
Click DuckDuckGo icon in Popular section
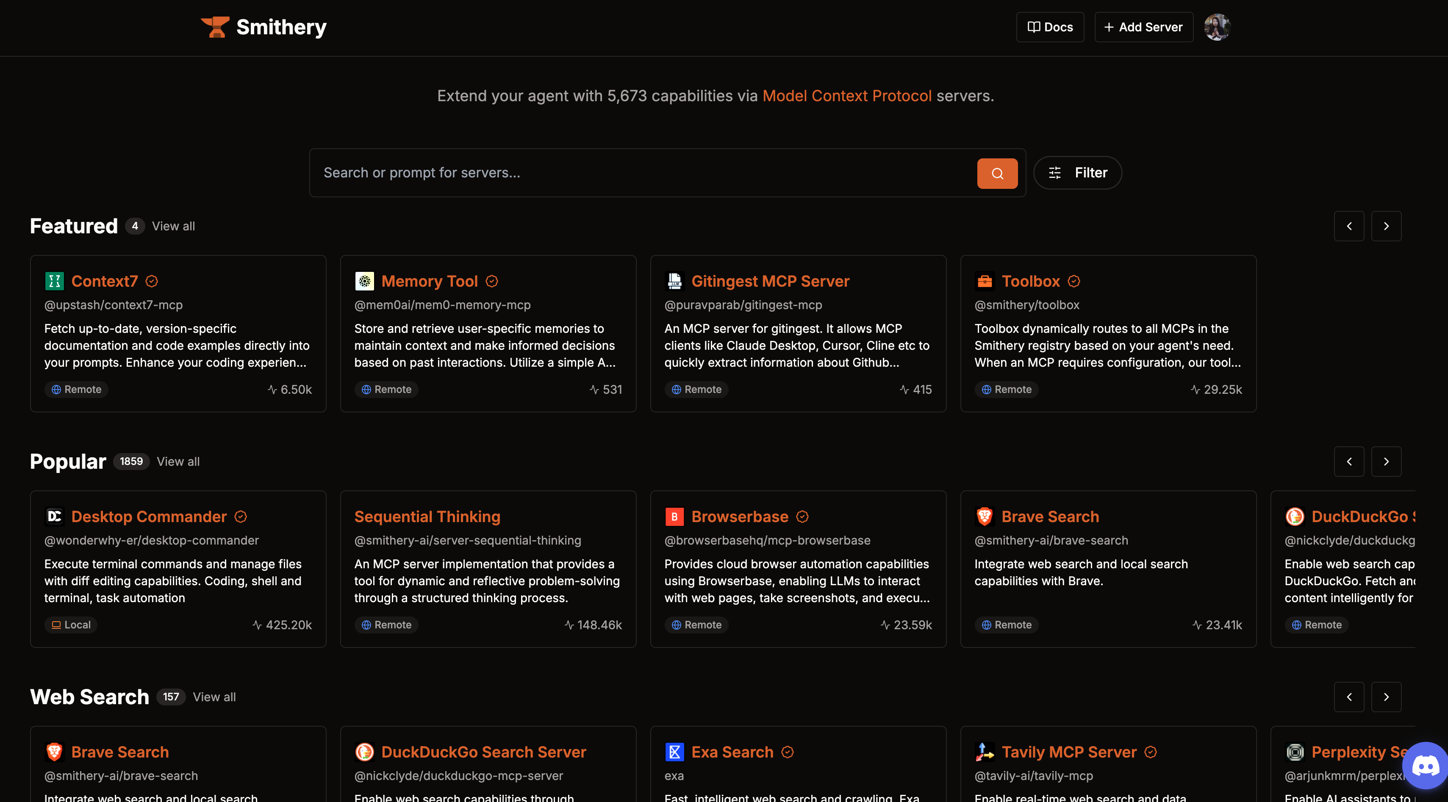1295,517
